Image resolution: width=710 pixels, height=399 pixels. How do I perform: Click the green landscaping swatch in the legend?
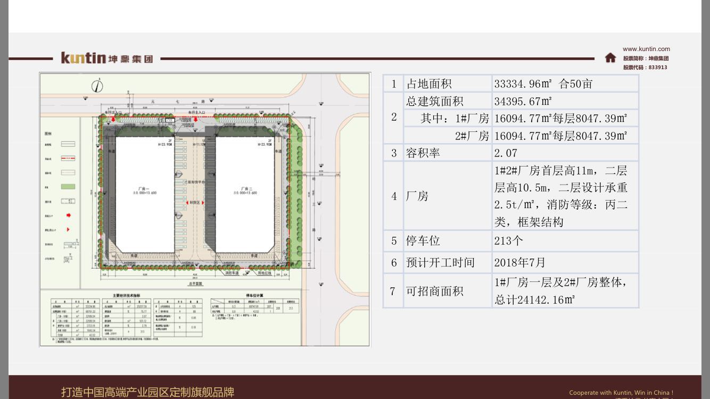coord(68,187)
